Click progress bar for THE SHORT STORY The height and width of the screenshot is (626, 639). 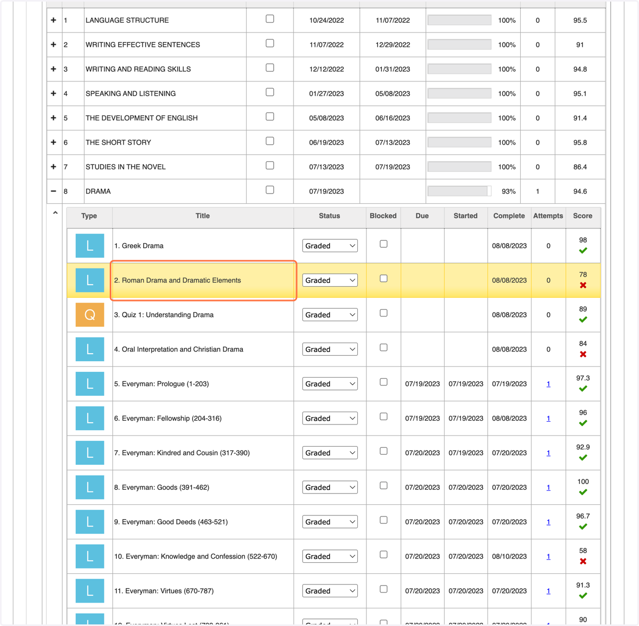tap(460, 143)
